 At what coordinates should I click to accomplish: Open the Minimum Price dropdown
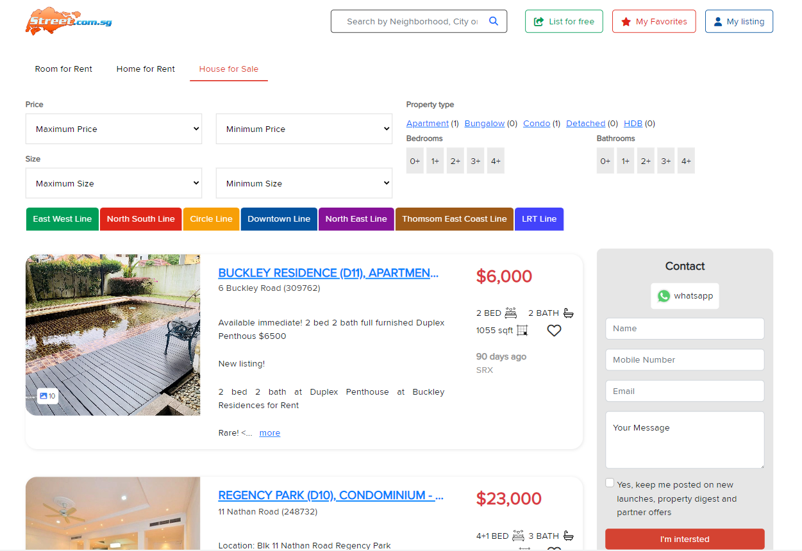click(304, 129)
